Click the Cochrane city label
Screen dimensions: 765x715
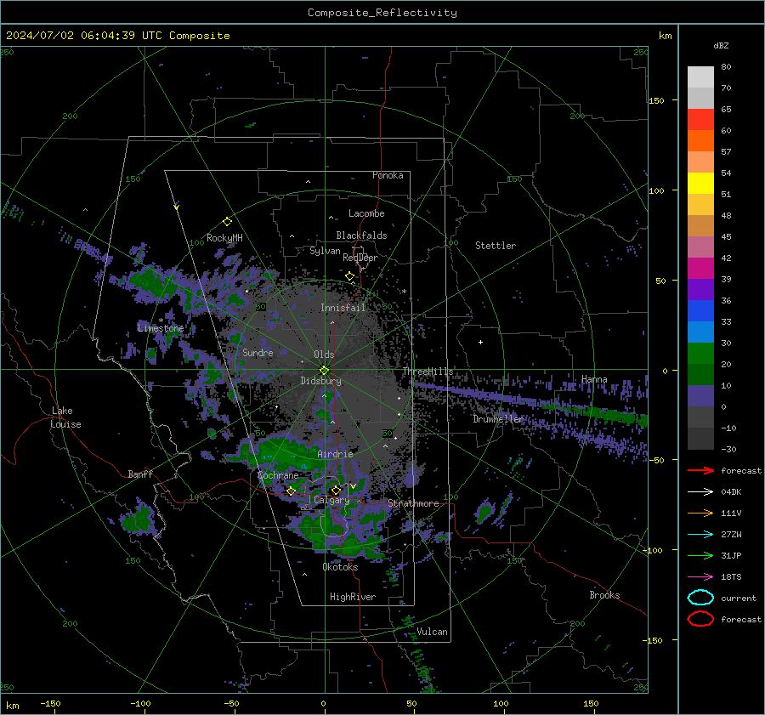tap(278, 475)
